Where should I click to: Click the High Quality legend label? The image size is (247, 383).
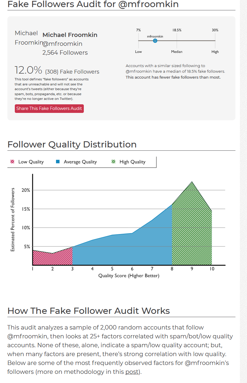pyautogui.click(x=132, y=162)
